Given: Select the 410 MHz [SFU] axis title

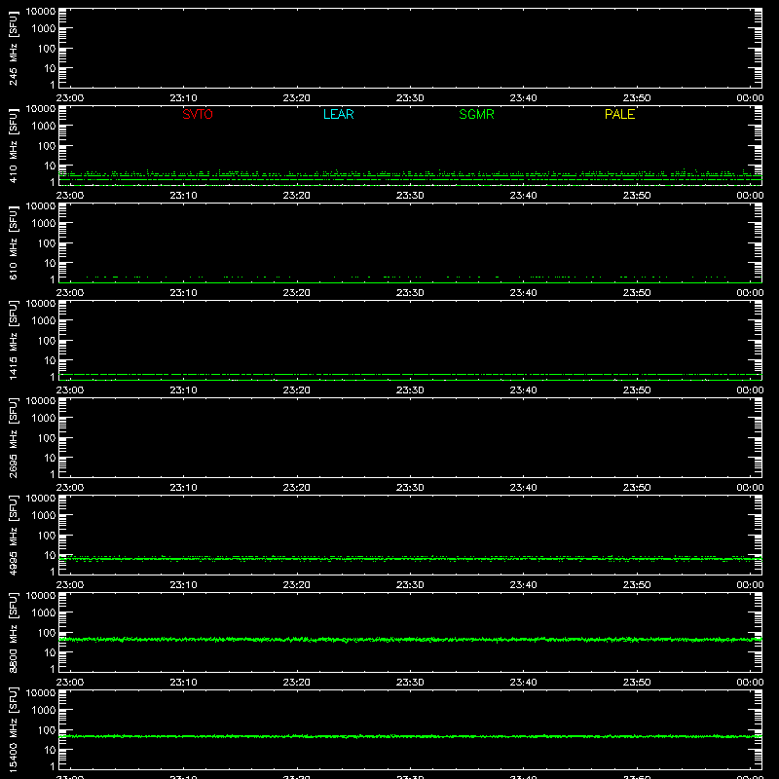Looking at the screenshot, I should click(x=13, y=145).
